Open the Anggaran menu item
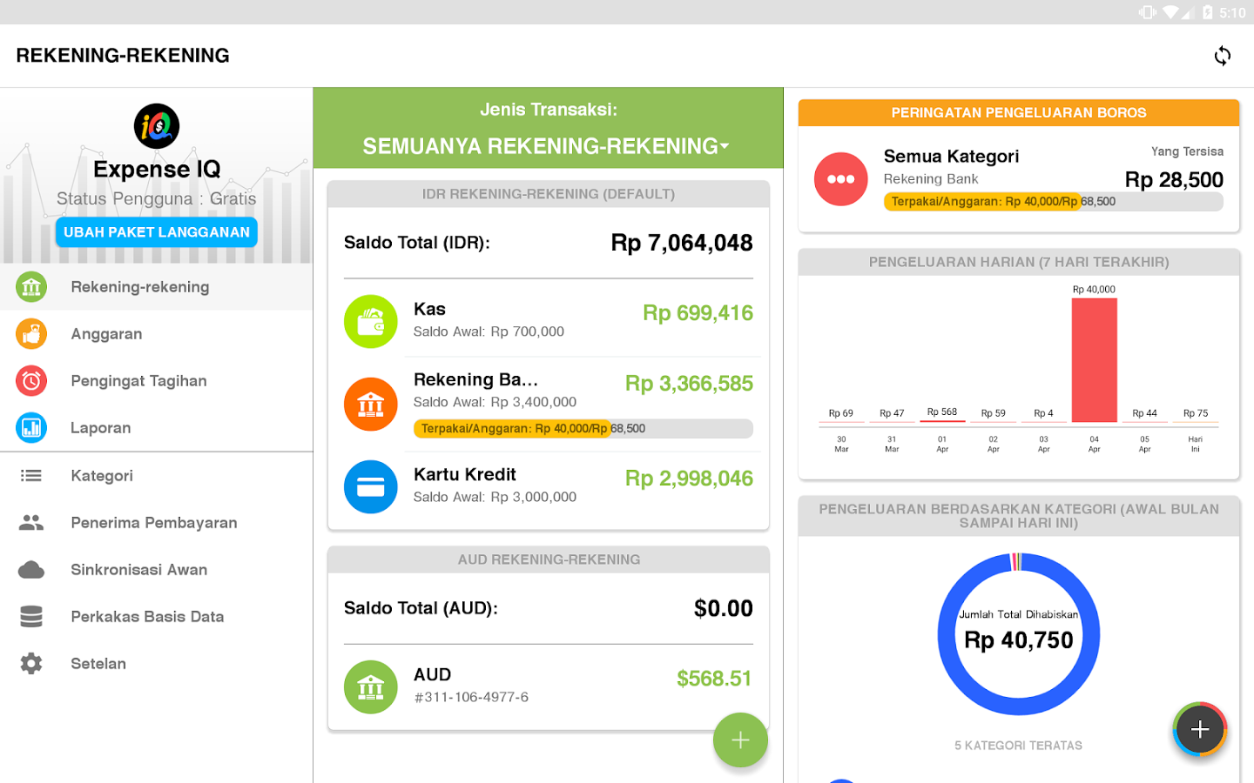Screen dimensions: 1254x783 point(157,334)
